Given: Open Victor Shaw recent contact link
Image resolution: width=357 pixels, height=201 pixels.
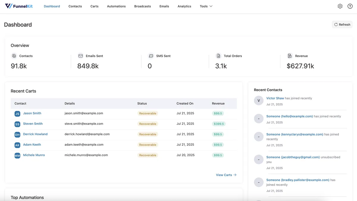Looking at the screenshot, I should [x=275, y=98].
